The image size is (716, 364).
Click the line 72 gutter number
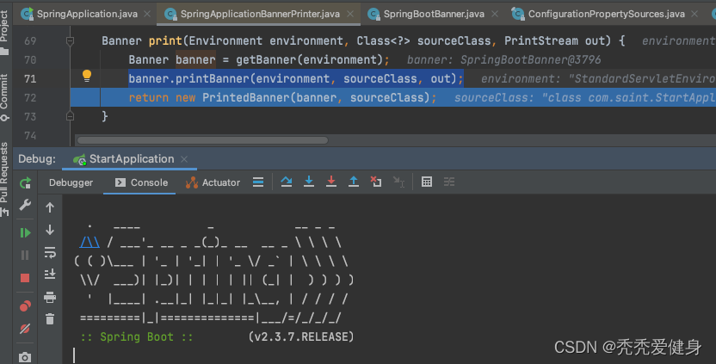[30, 98]
